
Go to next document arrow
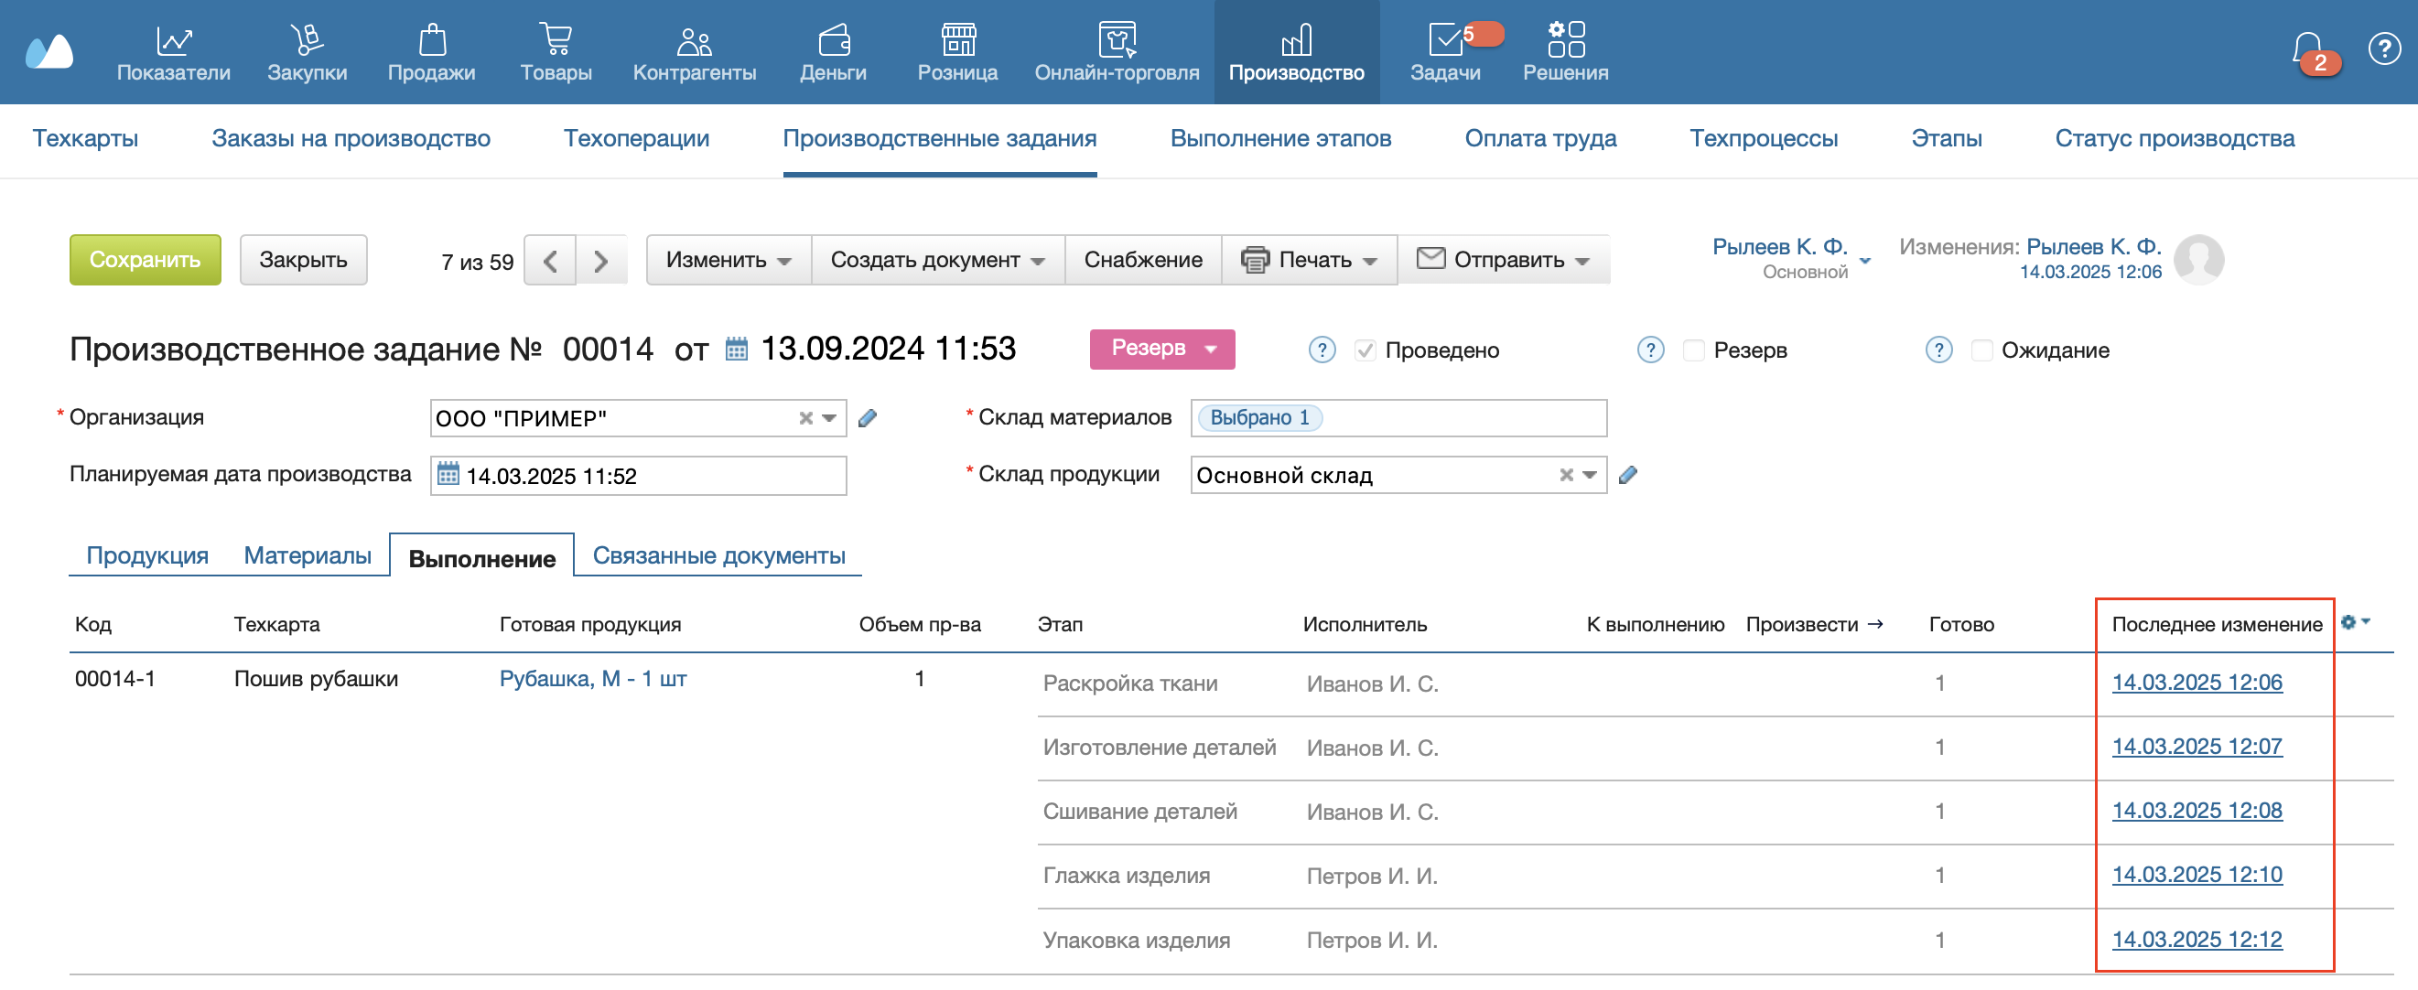pyautogui.click(x=600, y=260)
